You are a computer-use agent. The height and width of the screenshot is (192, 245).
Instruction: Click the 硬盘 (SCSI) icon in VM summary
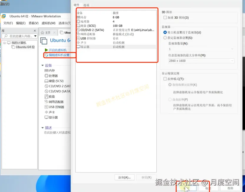47,81
